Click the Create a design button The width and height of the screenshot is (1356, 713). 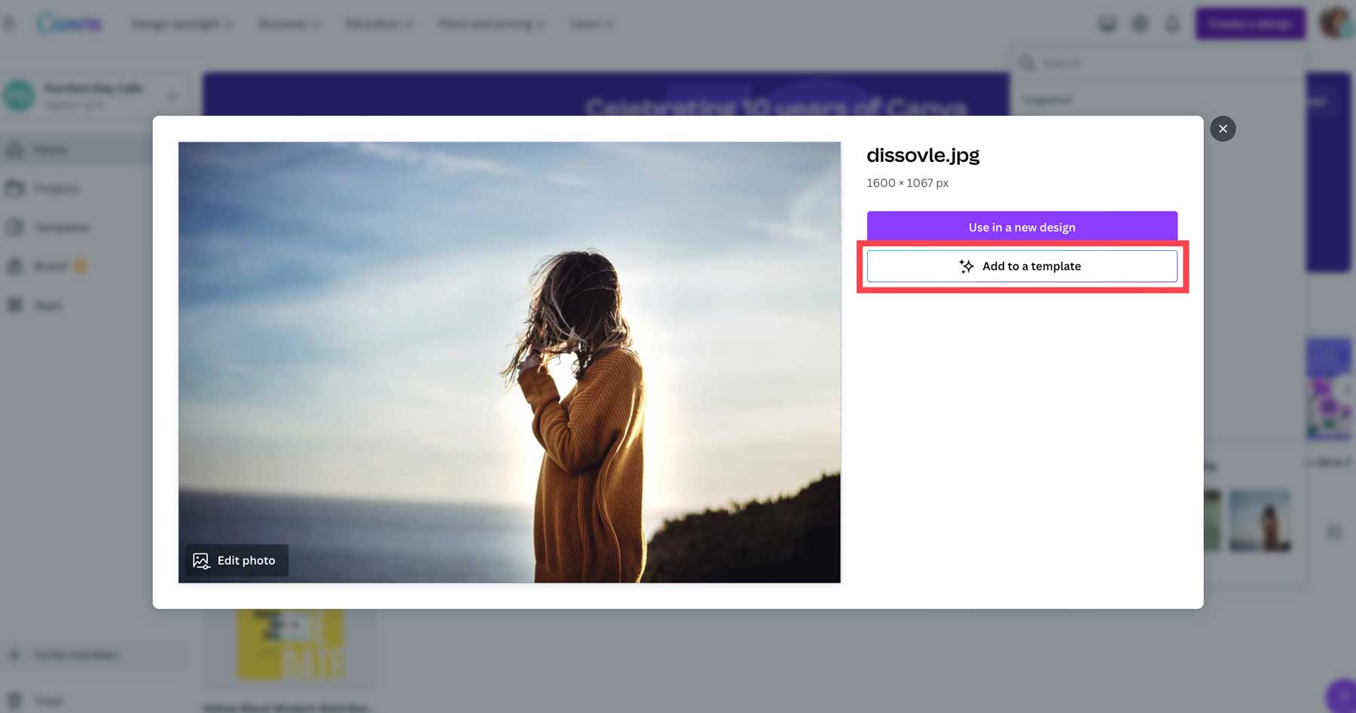coord(1250,23)
